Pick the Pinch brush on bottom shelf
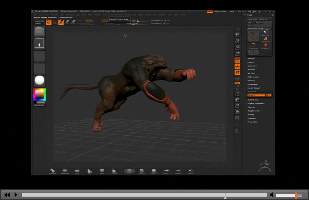The height and width of the screenshot is (200, 309). 89,171
